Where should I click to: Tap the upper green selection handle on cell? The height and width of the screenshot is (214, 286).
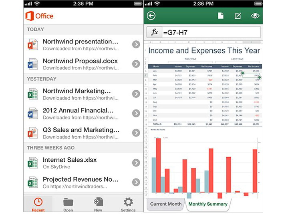243,73
